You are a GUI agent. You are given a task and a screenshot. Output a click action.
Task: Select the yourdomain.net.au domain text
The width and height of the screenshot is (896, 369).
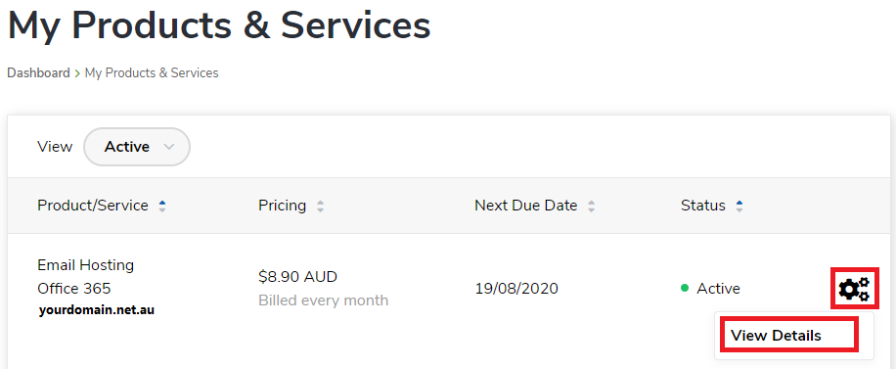(97, 310)
